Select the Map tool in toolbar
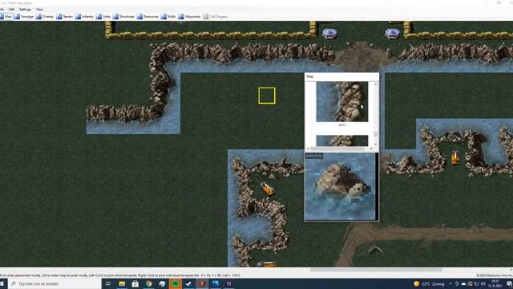513x289 pixels. pos(6,16)
